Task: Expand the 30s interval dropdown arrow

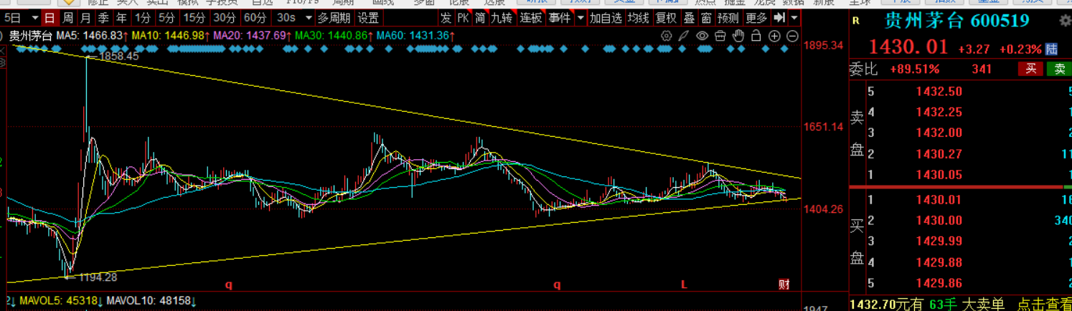Action: click(309, 18)
